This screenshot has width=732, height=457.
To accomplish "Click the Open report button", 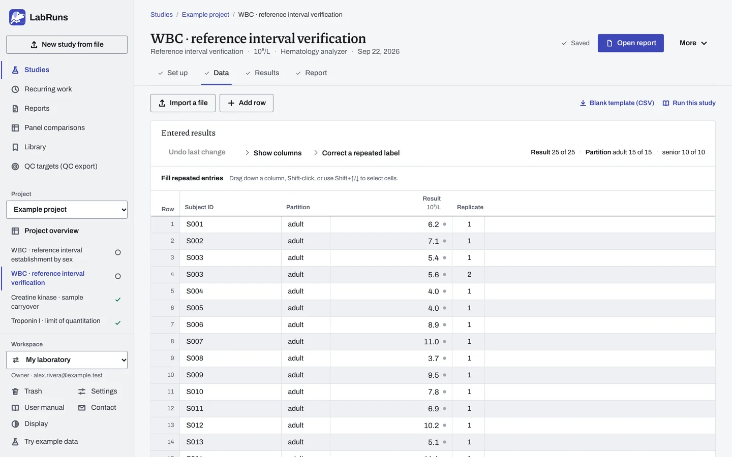I will (631, 43).
